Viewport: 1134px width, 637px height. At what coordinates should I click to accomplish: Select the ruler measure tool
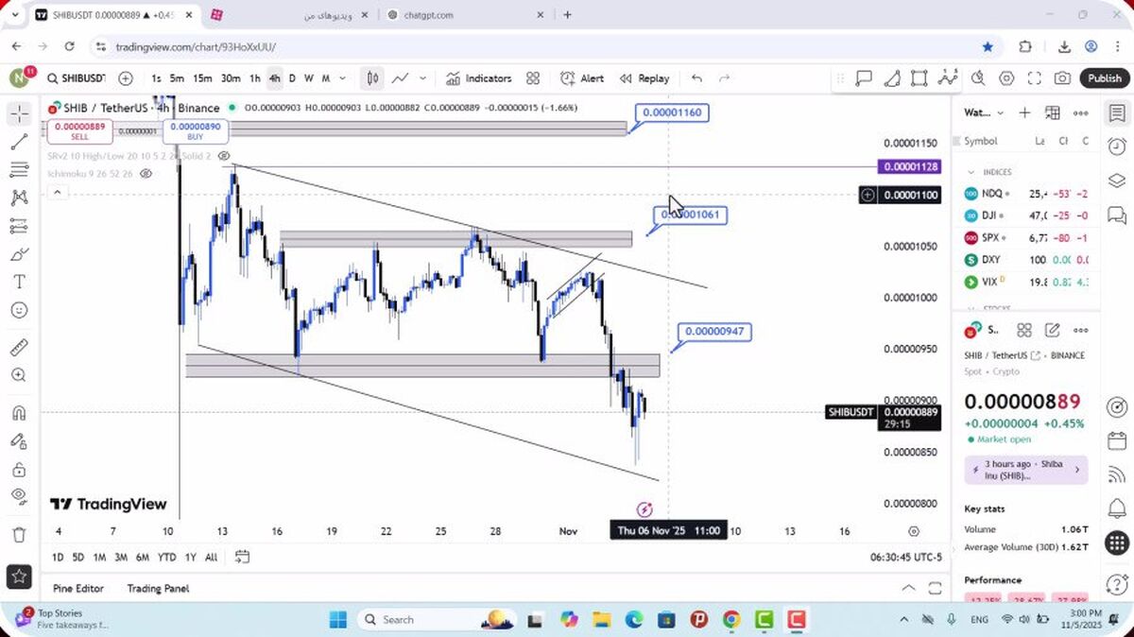(19, 347)
